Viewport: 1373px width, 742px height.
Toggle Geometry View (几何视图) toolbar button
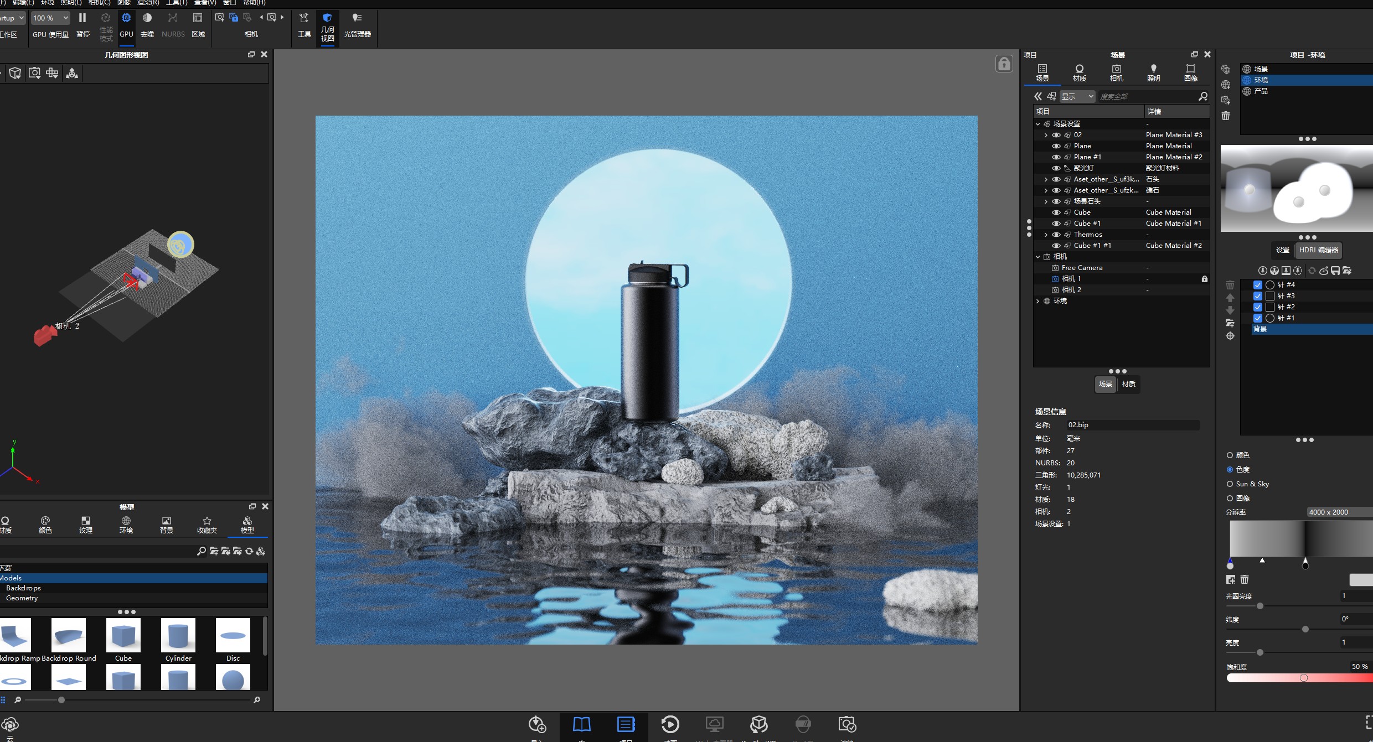pyautogui.click(x=327, y=28)
